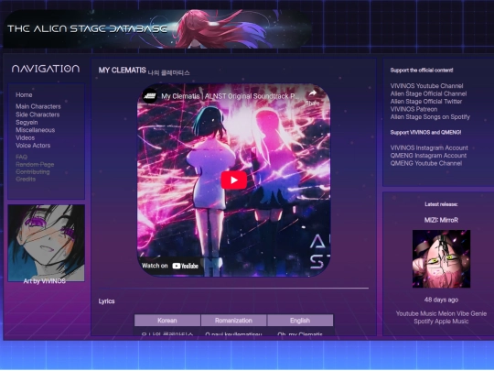Click the Random Page link

(35, 165)
